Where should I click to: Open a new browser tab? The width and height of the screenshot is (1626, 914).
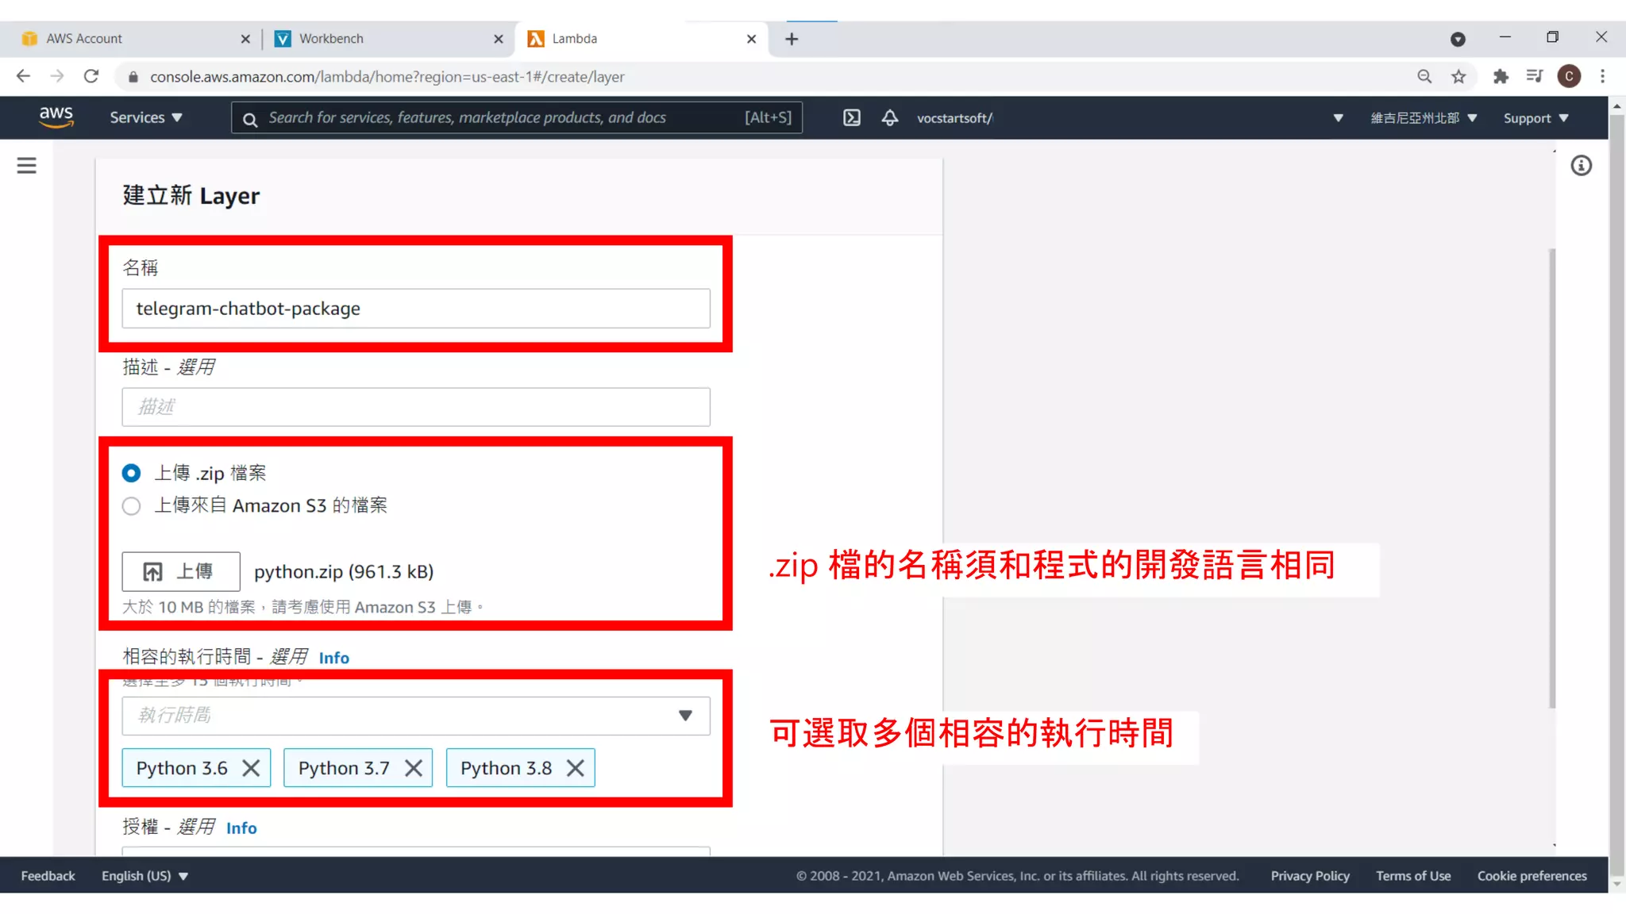[x=792, y=39]
